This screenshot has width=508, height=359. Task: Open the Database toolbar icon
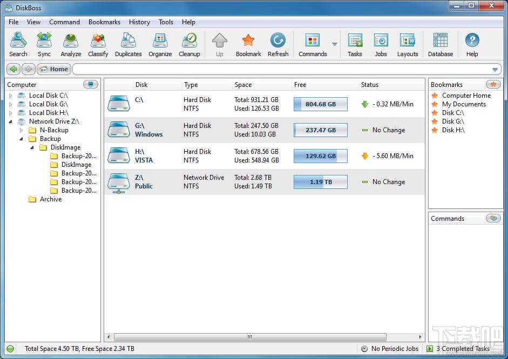pos(441,44)
